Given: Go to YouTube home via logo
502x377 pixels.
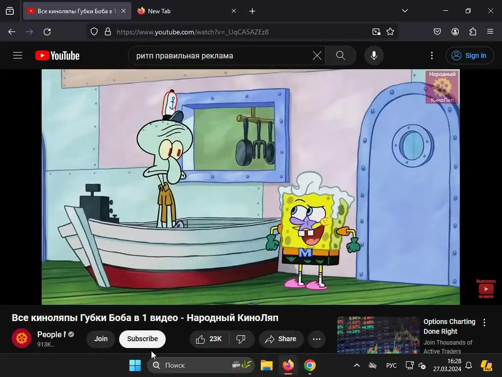Looking at the screenshot, I should pyautogui.click(x=57, y=56).
